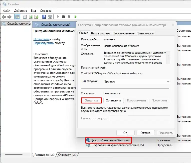Switch to the Вход в систему tab
Screen dimensions: 191x163
coord(101,33)
